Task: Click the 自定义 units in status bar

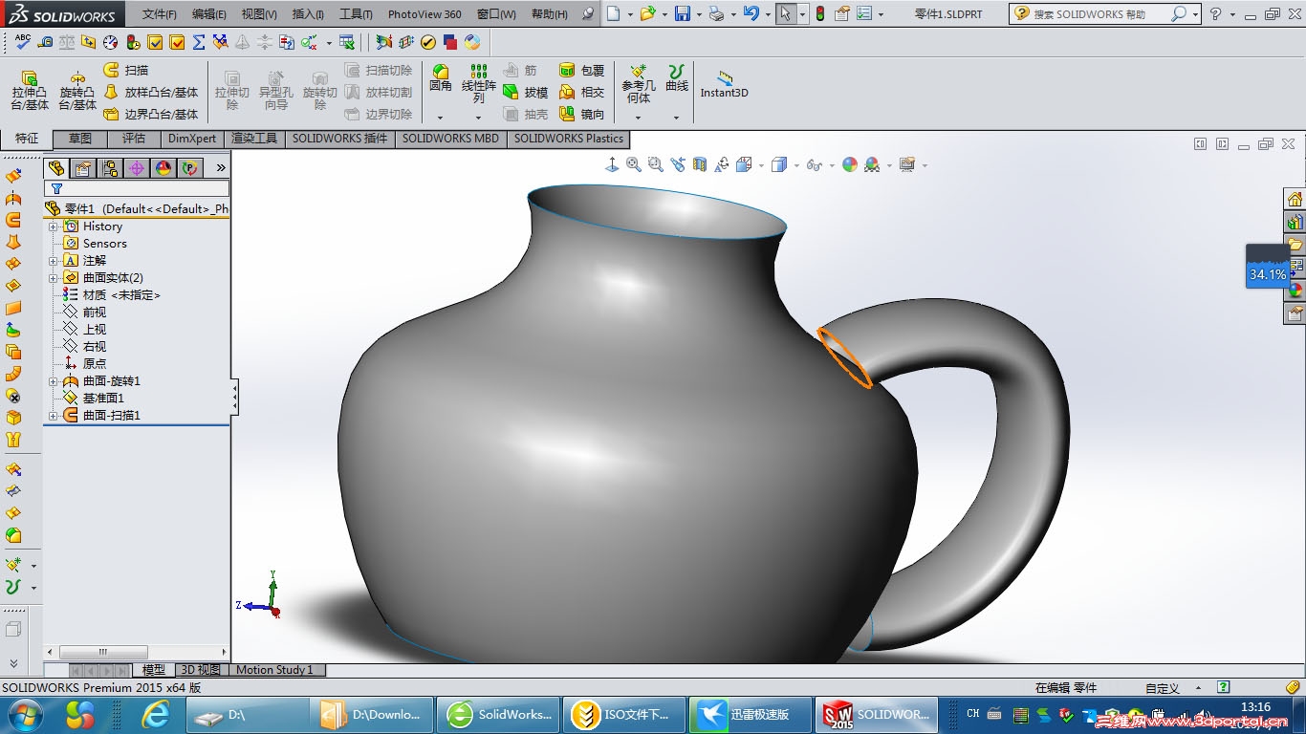Action: 1162,688
